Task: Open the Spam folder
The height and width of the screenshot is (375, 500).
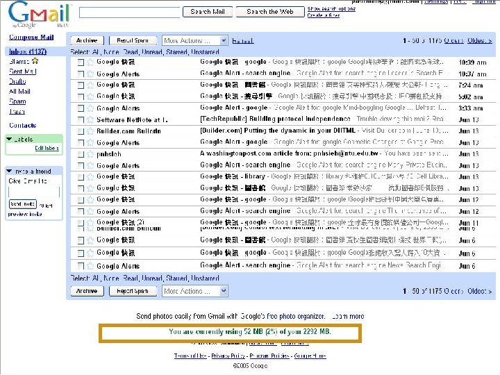Action: 17,101
